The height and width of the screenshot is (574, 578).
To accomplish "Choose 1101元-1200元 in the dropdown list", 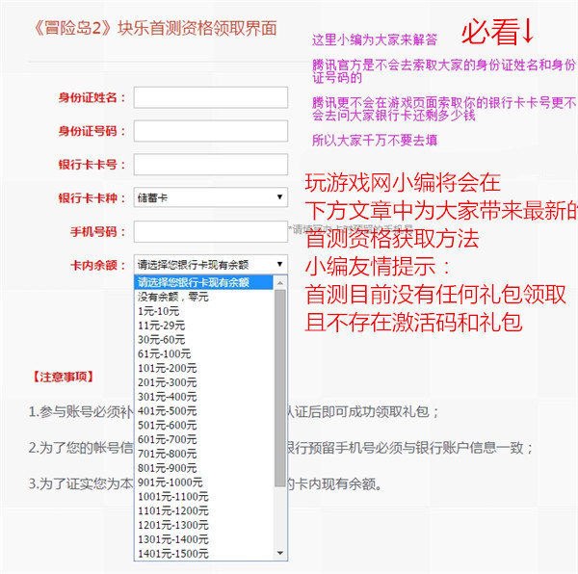I will pos(204,511).
